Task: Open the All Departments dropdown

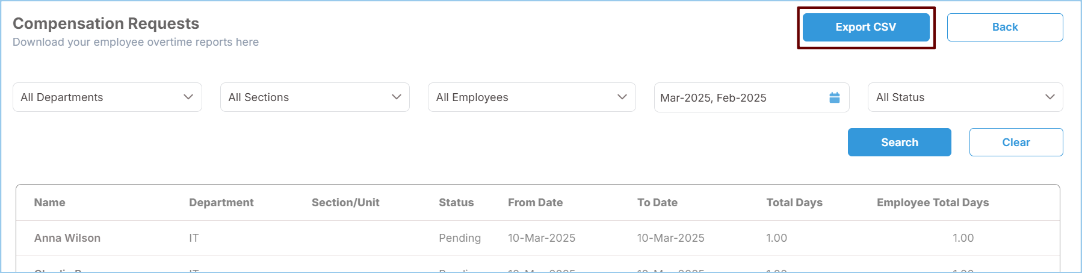Action: coord(107,97)
